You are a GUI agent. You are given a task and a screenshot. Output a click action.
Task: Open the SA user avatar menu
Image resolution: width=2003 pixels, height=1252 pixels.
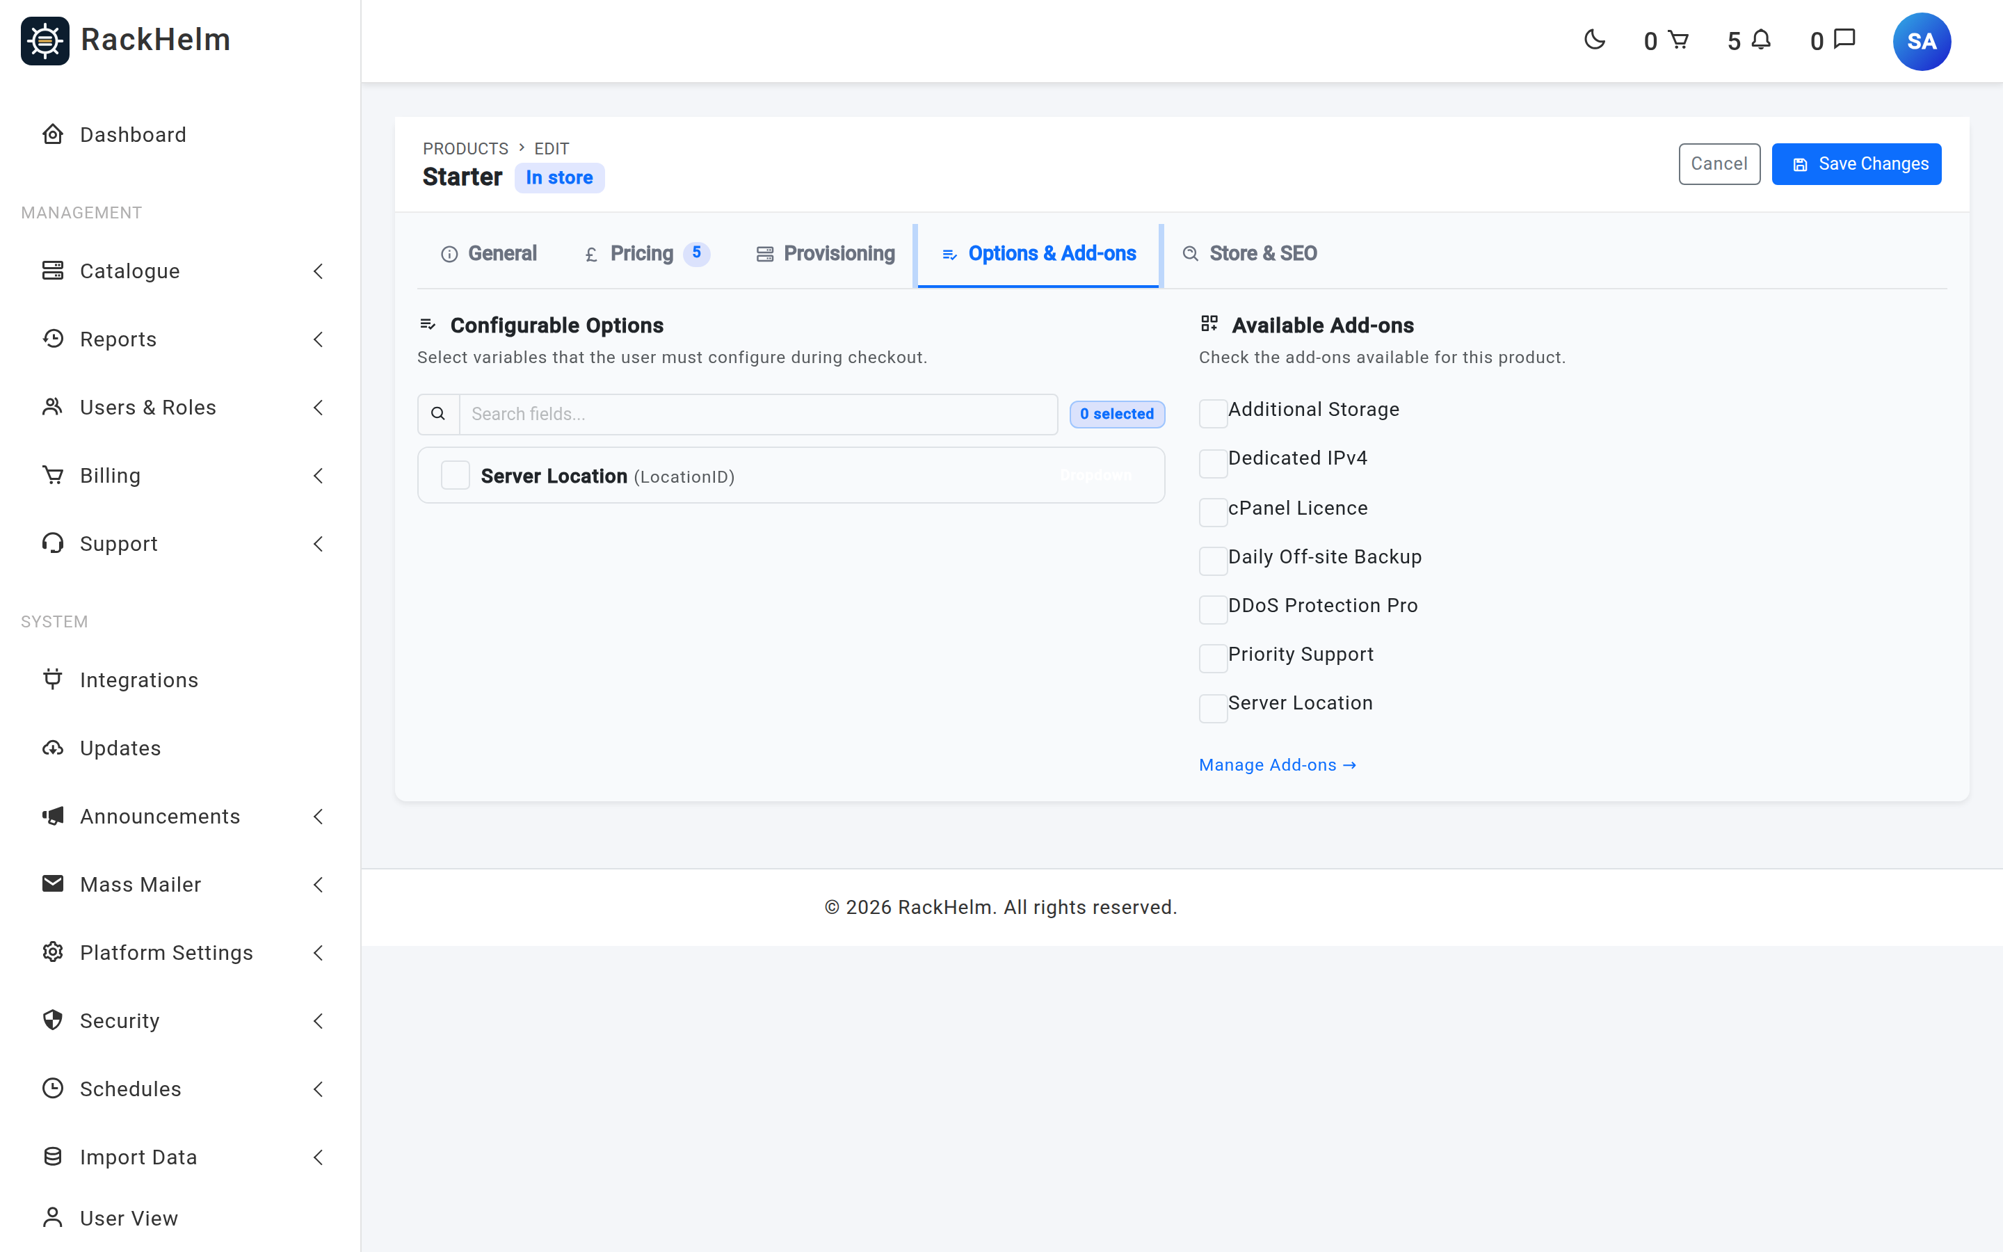click(x=1921, y=42)
